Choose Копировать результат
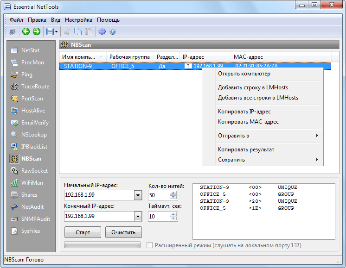The height and width of the screenshot is (268, 346). [x=263, y=150]
